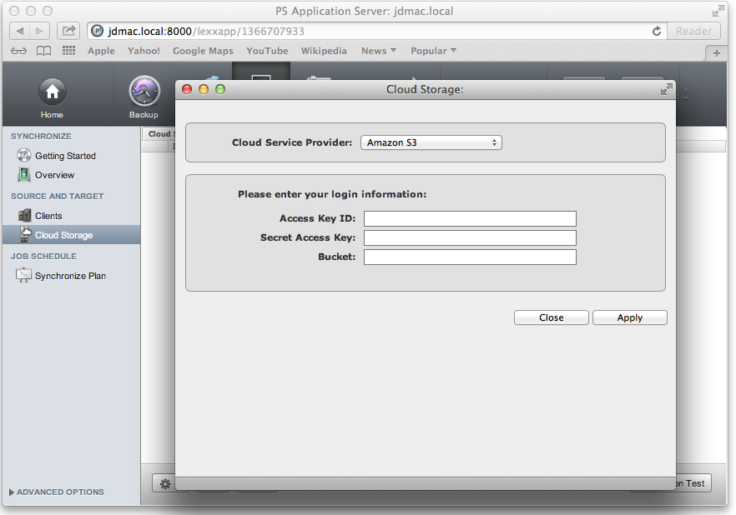The image size is (736, 515).
Task: Click the Safari forward arrow
Action: click(x=39, y=32)
